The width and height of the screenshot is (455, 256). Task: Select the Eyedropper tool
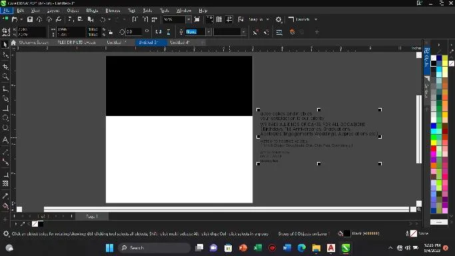click(5, 196)
